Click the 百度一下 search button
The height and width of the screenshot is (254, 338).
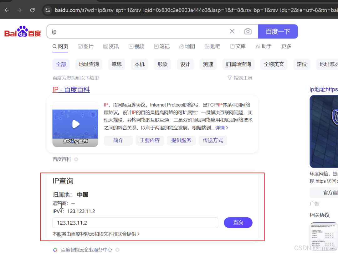278,32
